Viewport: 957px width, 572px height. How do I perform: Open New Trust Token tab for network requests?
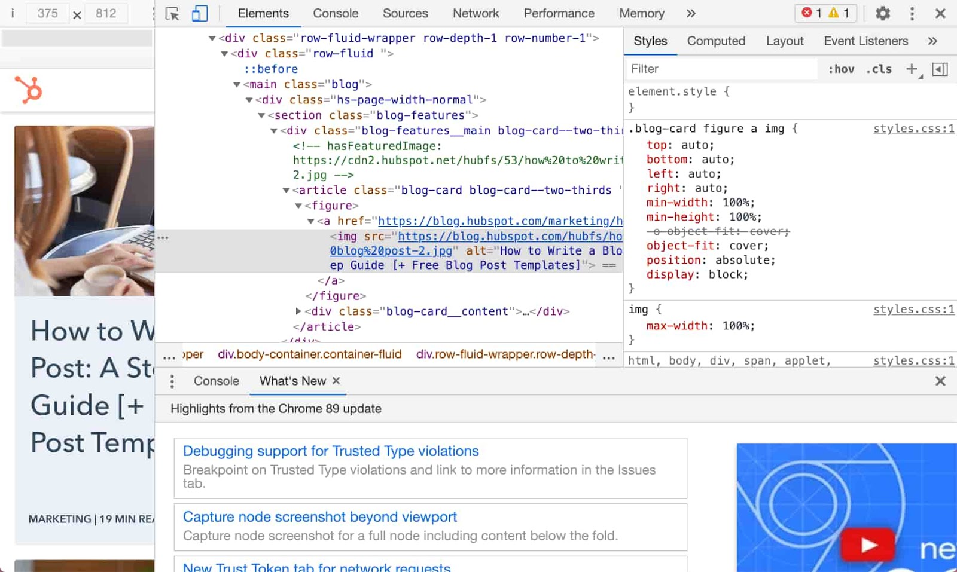click(317, 567)
